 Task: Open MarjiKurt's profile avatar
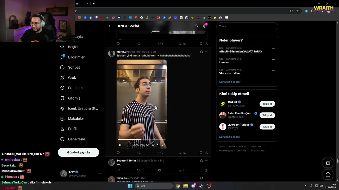point(112,53)
